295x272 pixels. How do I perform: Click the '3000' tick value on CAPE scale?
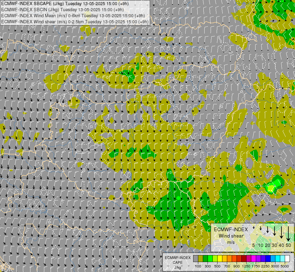(275, 266)
